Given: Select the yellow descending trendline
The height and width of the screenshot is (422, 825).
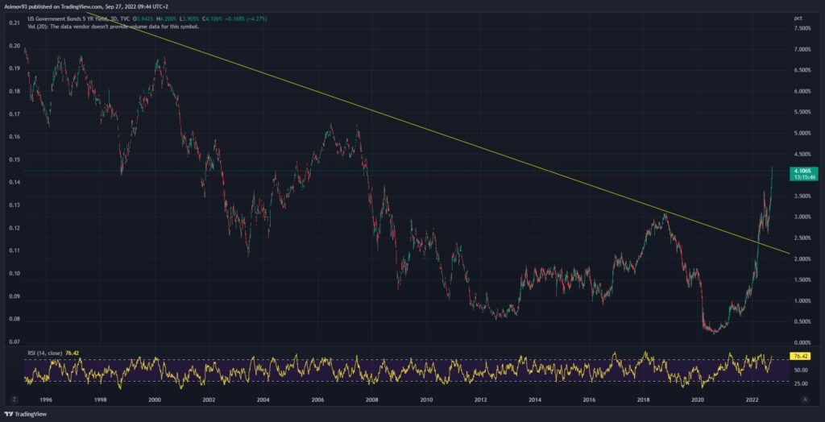Looking at the screenshot, I should tap(437, 131).
